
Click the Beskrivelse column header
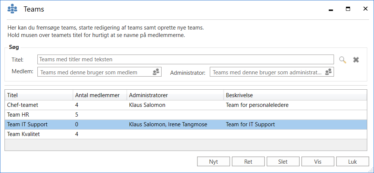pos(295,95)
